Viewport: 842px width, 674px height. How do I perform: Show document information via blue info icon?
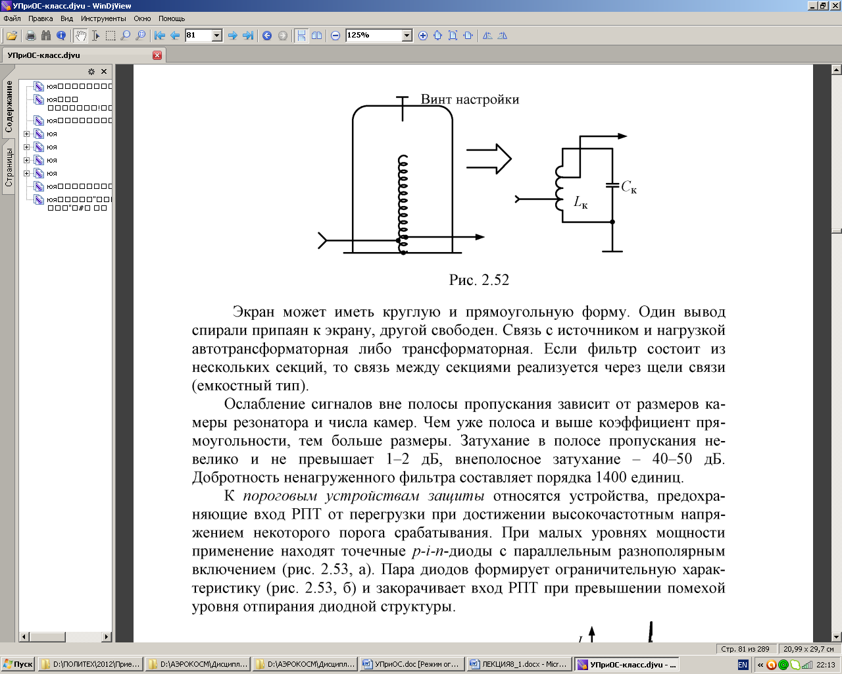click(61, 36)
